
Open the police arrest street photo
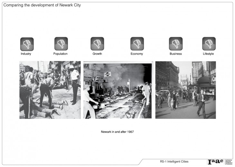[50, 90]
